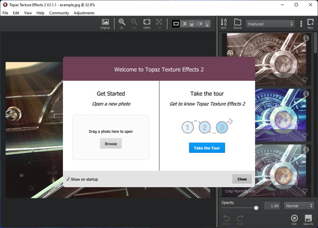Select single image view mode
The image size is (318, 228).
[x=176, y=24]
